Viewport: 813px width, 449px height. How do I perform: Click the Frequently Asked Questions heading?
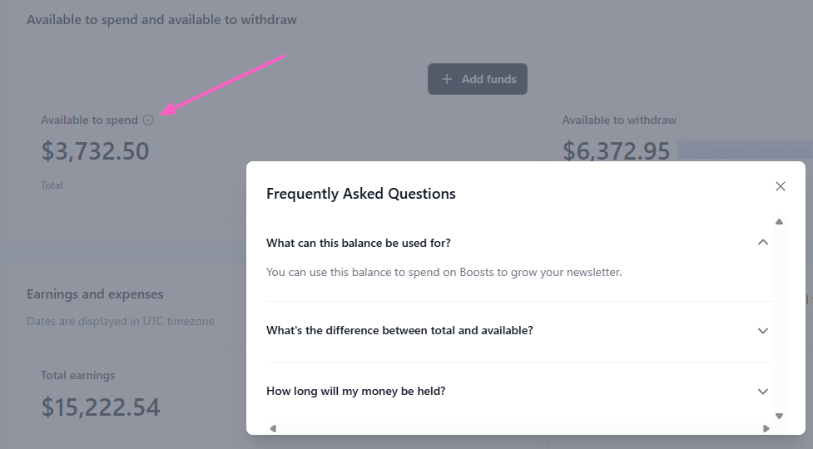click(361, 194)
